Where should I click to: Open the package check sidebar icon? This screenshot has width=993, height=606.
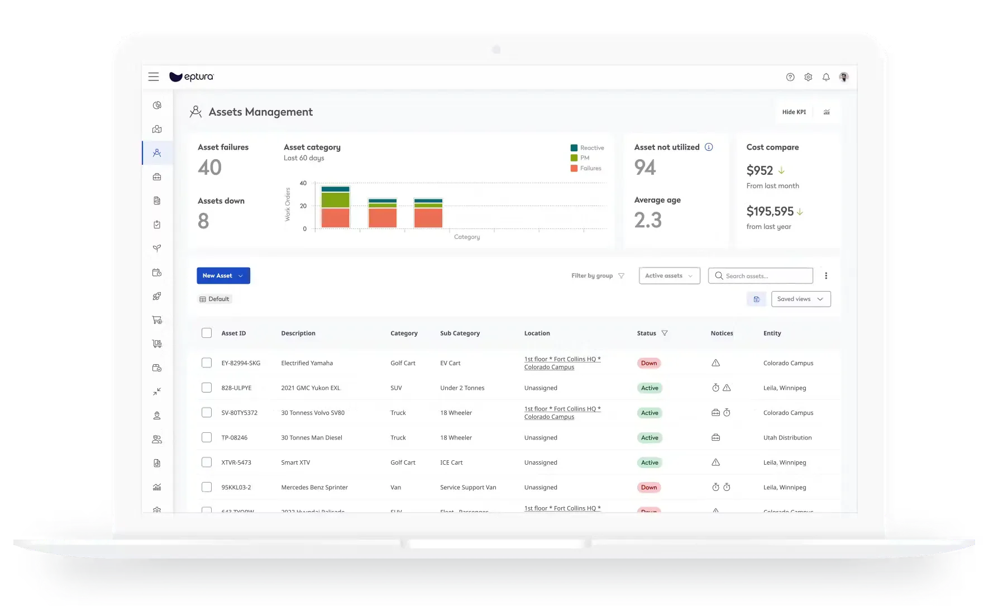[x=157, y=368]
